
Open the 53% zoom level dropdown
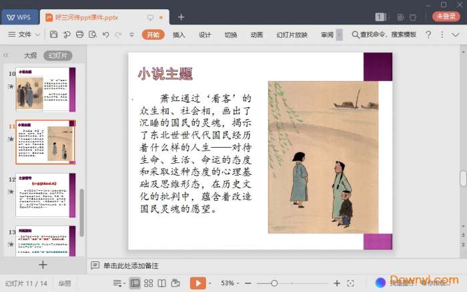click(x=229, y=283)
